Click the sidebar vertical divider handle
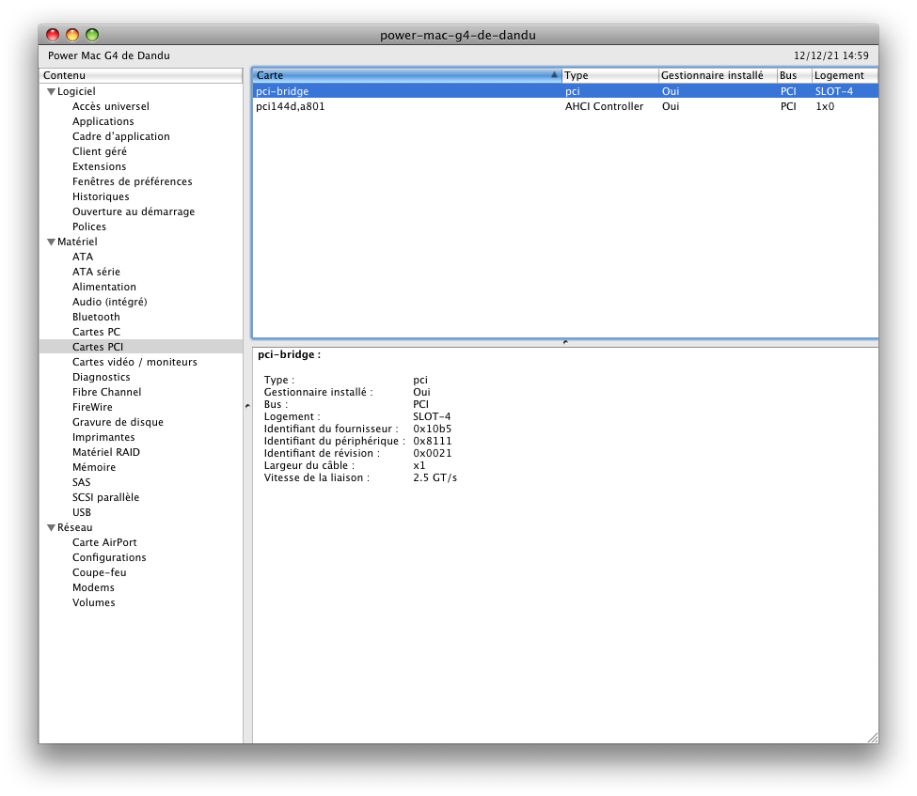This screenshot has width=917, height=796. [247, 406]
